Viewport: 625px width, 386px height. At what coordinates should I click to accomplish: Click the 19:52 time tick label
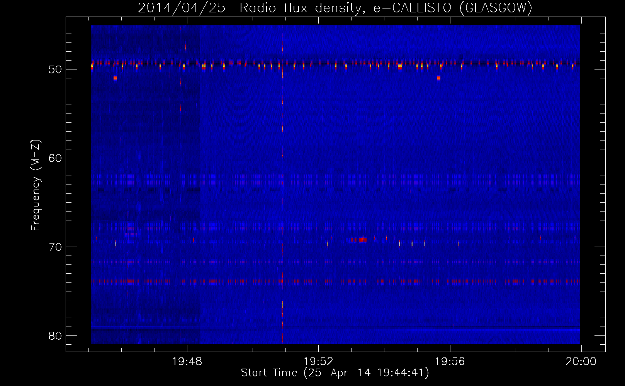(318, 362)
